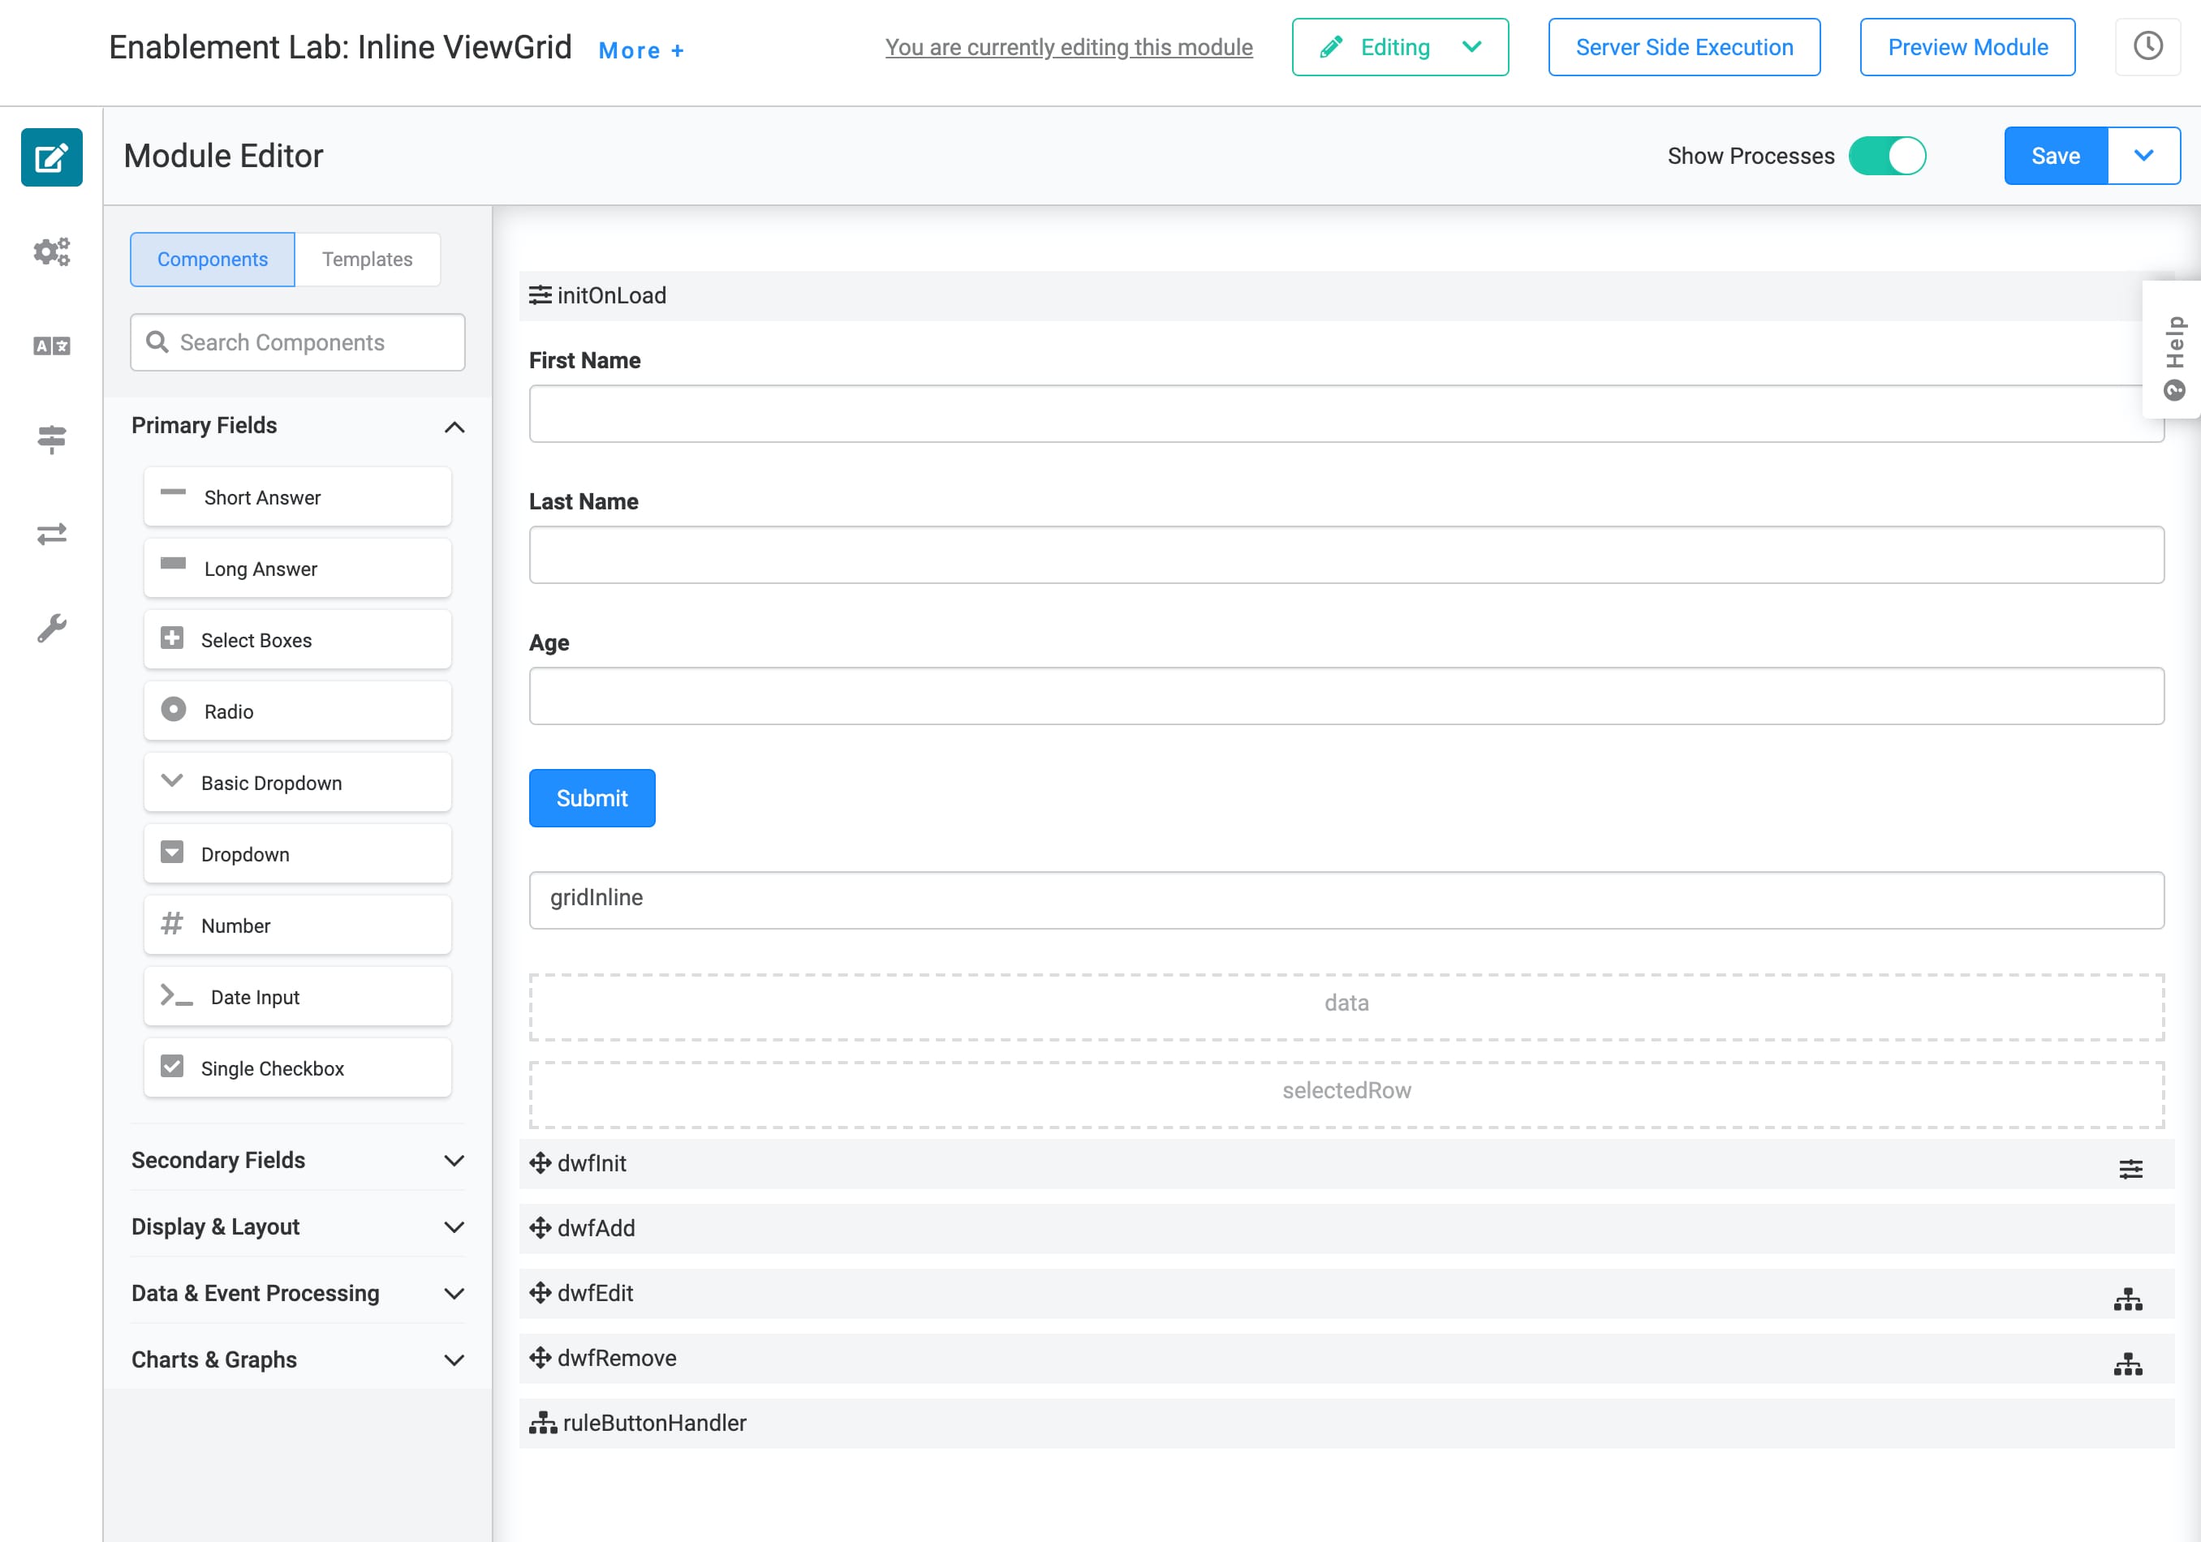Click the Dropdown component caret icon
The image size is (2201, 1542).
(171, 852)
